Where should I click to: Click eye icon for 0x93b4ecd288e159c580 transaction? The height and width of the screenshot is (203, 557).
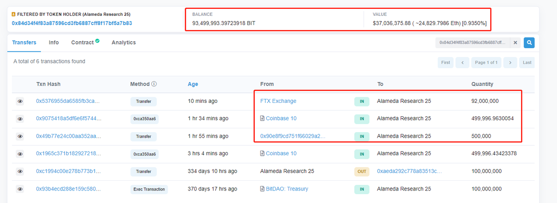point(20,189)
